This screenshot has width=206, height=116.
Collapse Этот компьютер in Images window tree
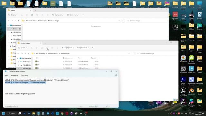tap(8, 25)
